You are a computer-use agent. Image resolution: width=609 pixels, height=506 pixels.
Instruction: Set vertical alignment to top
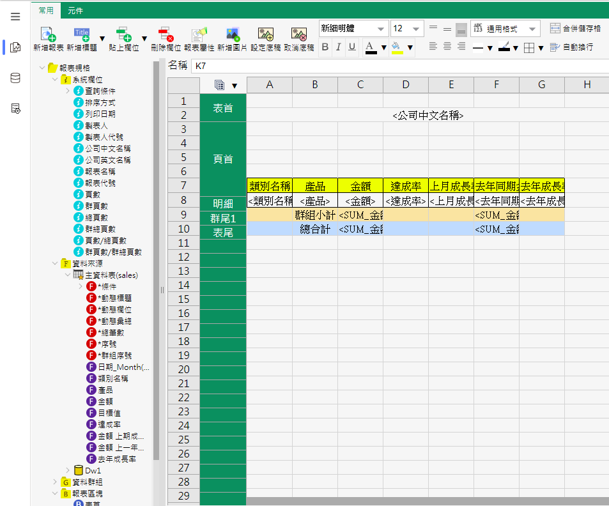pyautogui.click(x=433, y=28)
